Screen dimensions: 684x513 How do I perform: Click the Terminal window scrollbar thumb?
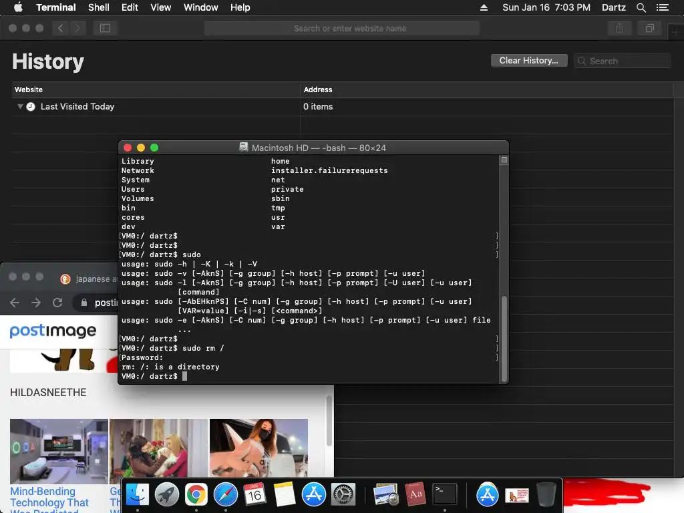[504, 339]
